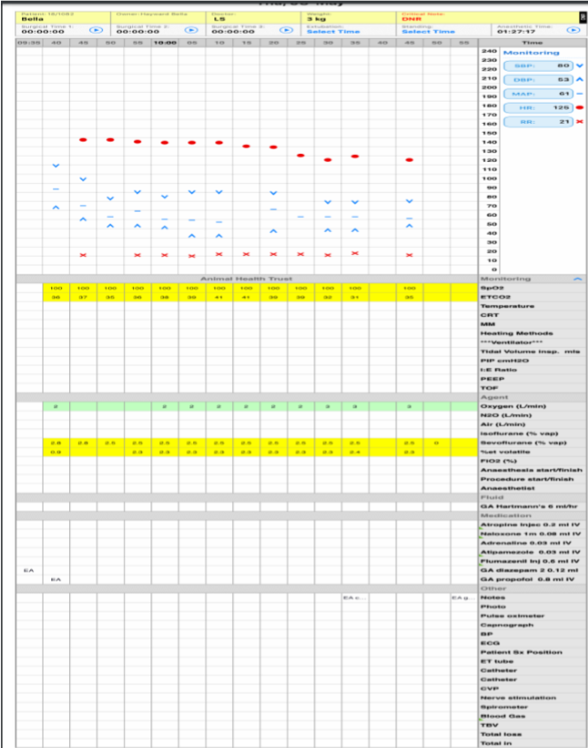Click the red cross RR marker icon
This screenshot has width=588, height=748.
tap(579, 121)
